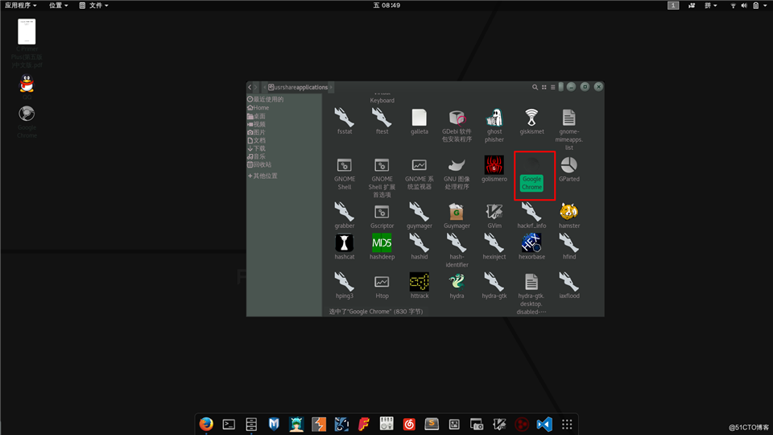Open Terminal from the dock
The image size is (773, 435).
tap(229, 425)
